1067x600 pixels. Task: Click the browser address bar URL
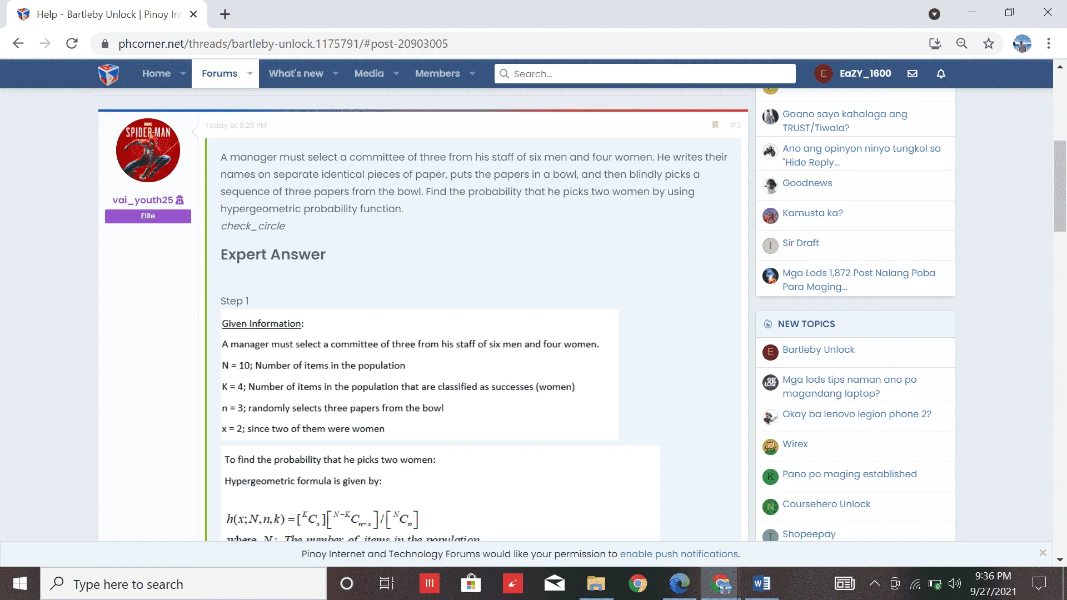[283, 44]
